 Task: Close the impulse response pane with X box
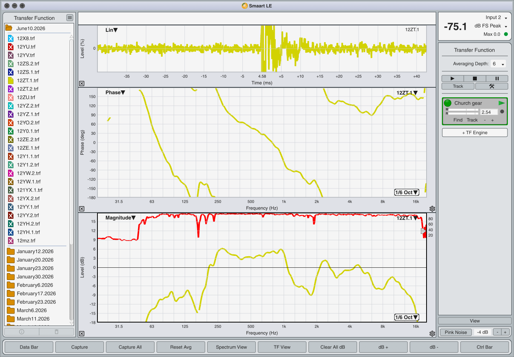click(x=82, y=84)
